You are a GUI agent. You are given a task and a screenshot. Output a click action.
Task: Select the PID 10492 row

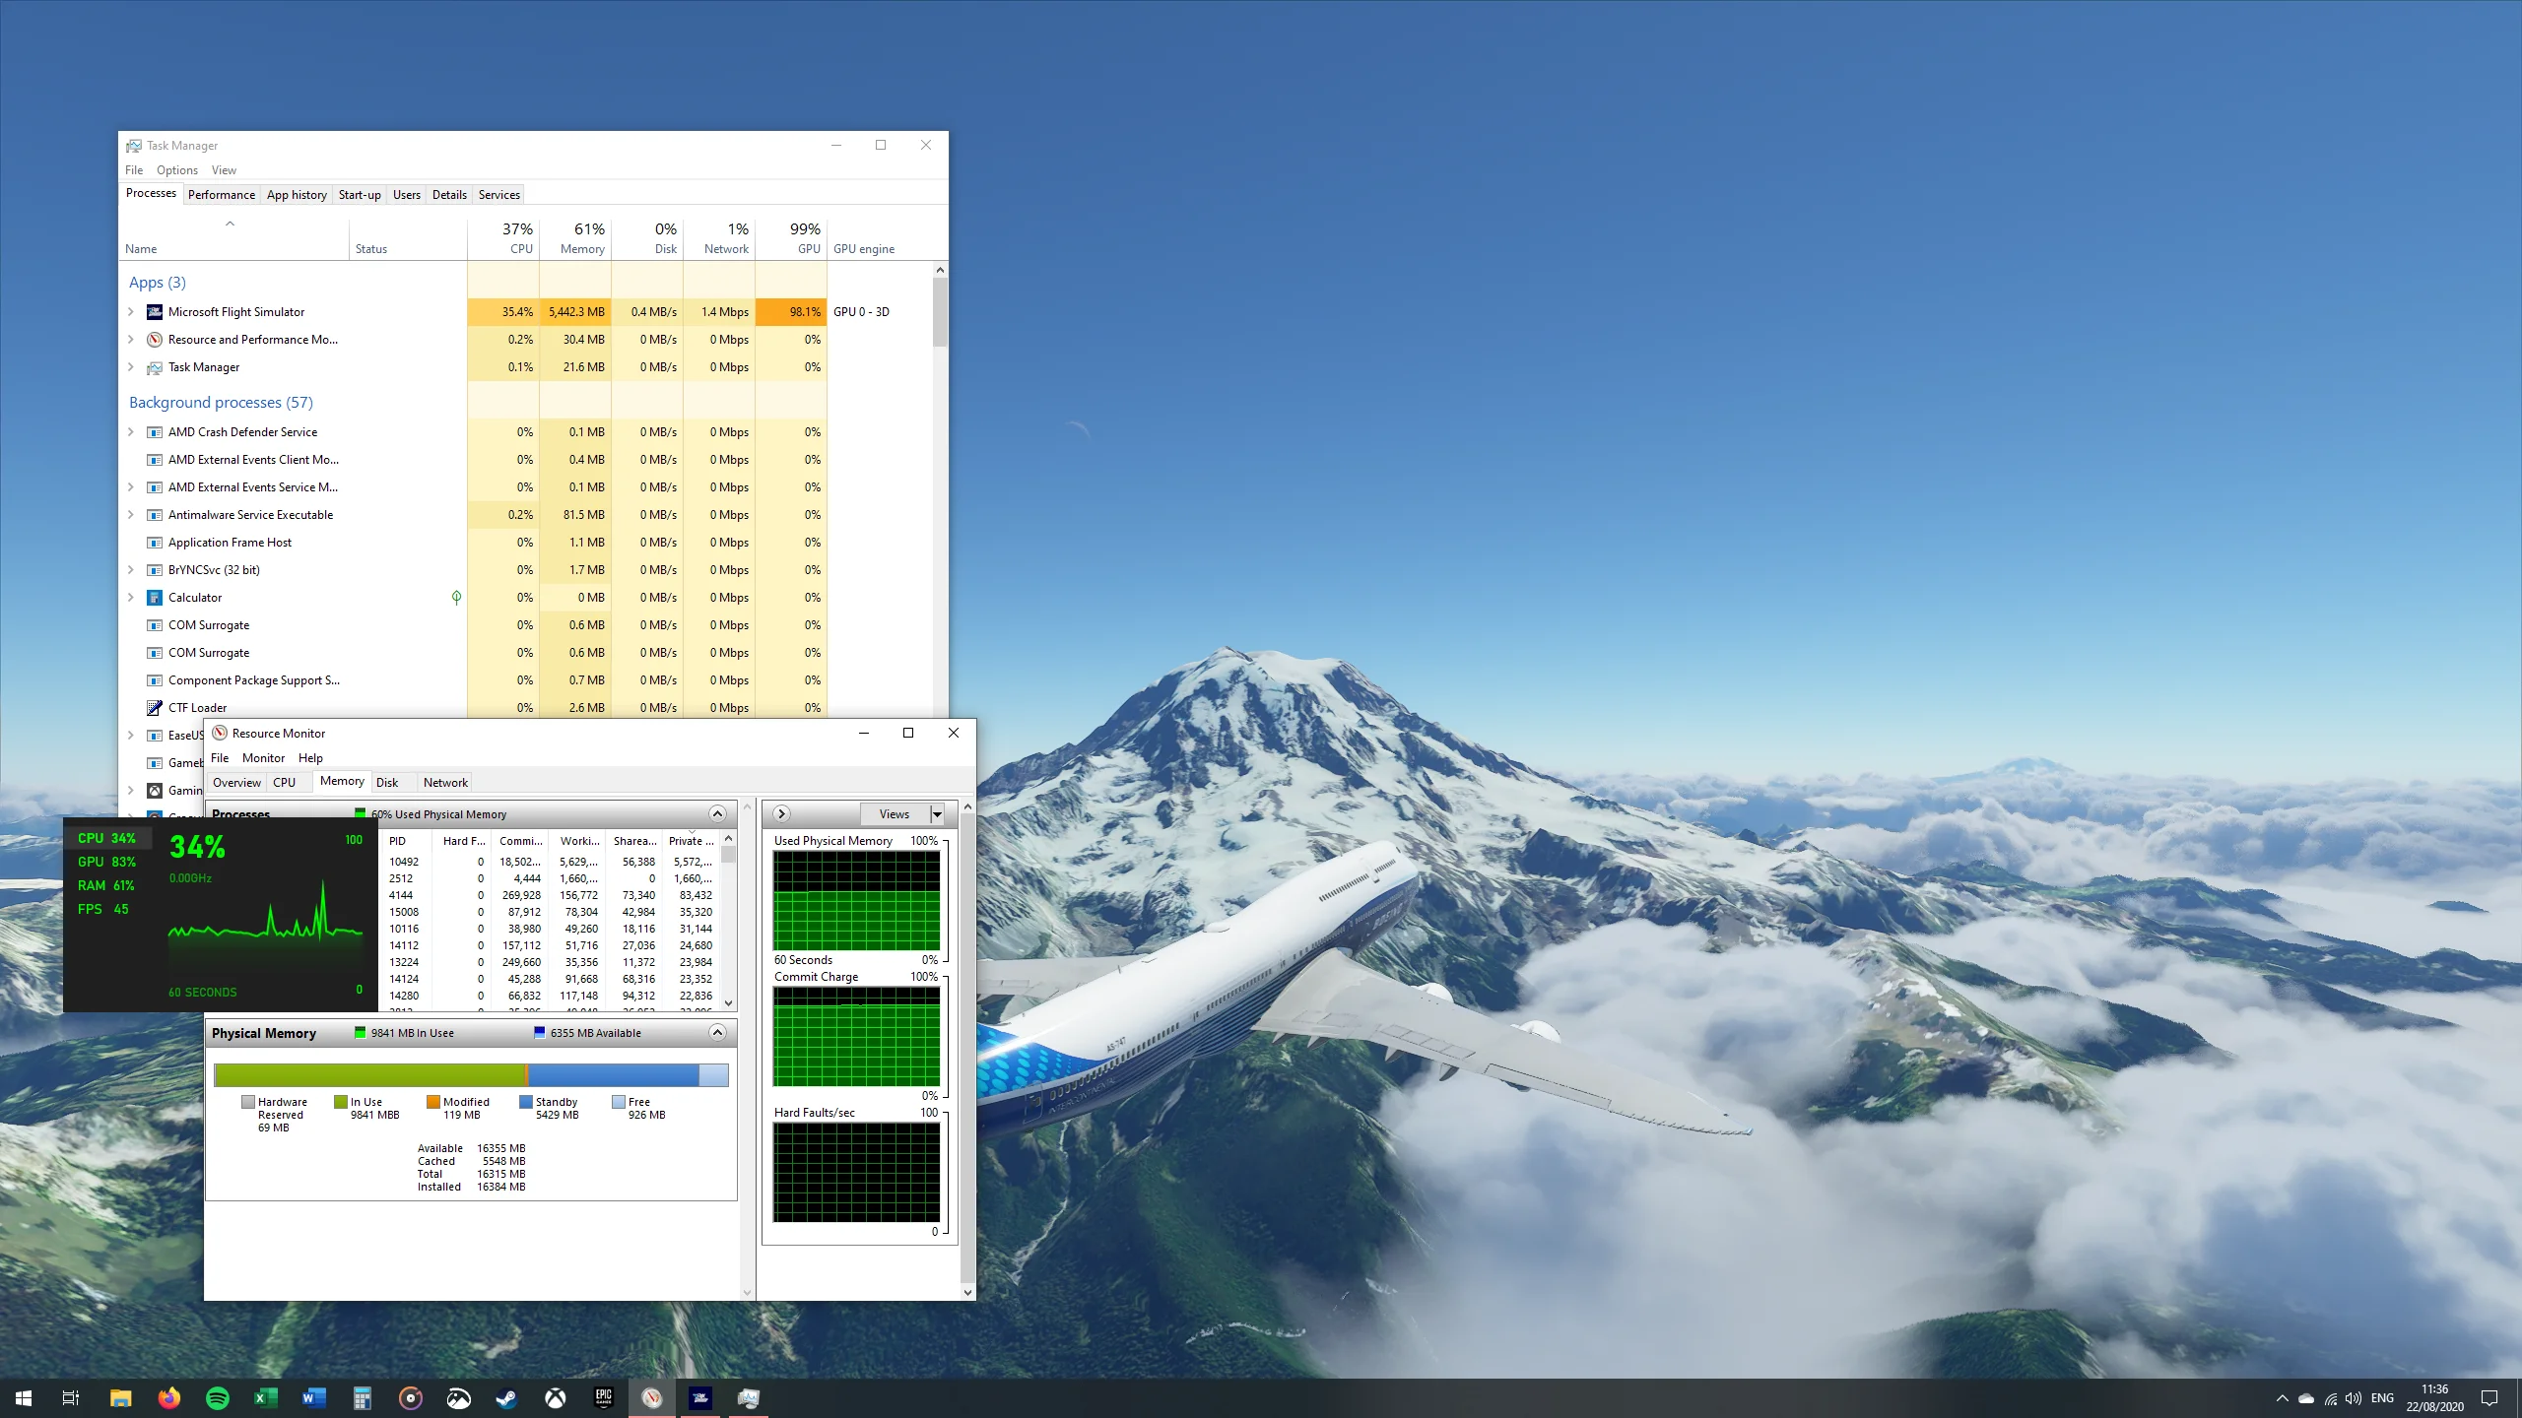(552, 862)
